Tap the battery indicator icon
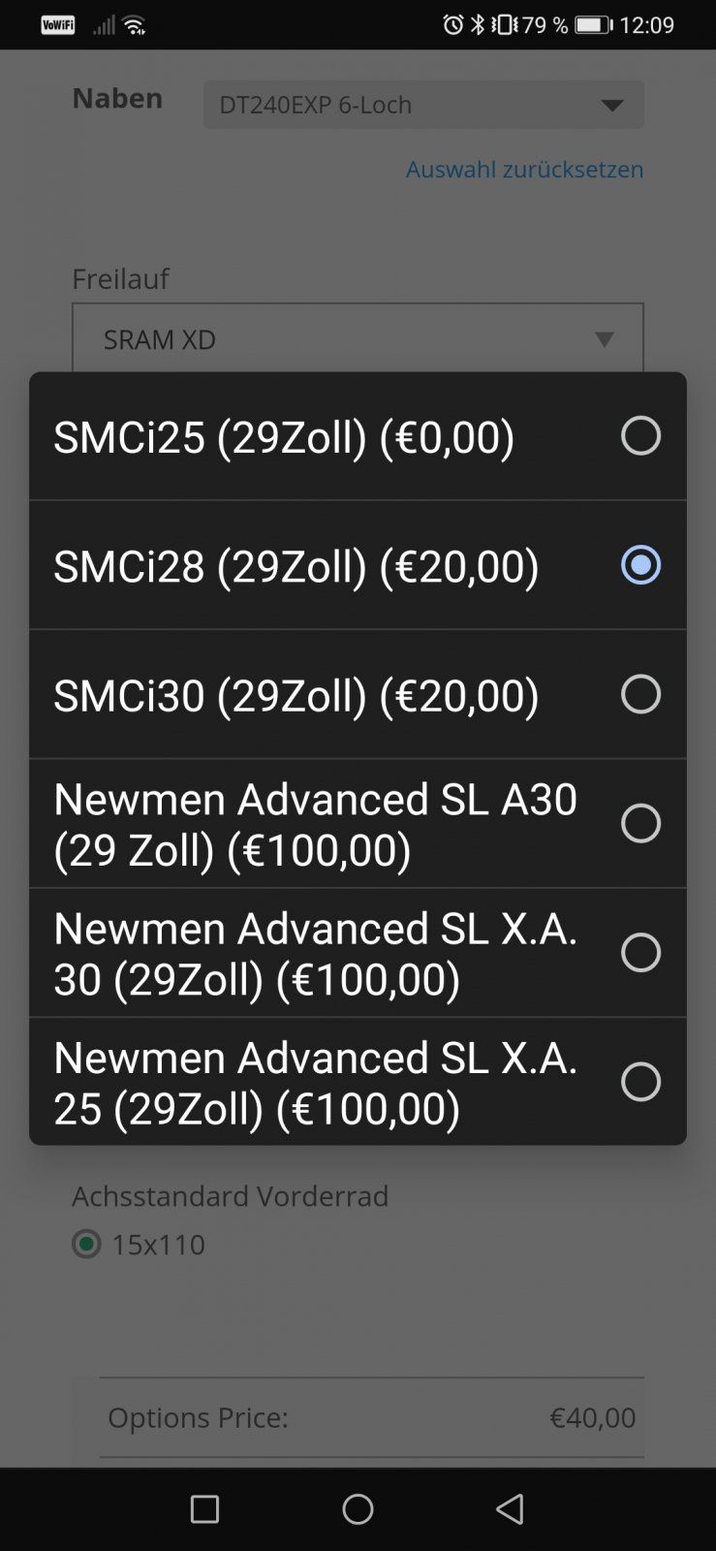716x1551 pixels. 593,25
